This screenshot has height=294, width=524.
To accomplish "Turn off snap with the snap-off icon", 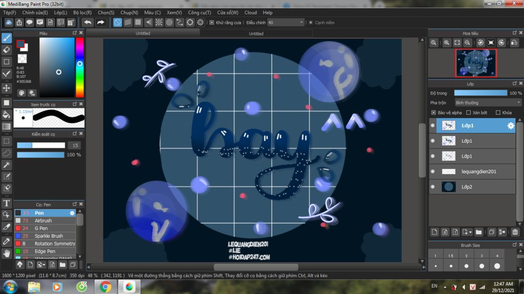I will click(x=117, y=22).
